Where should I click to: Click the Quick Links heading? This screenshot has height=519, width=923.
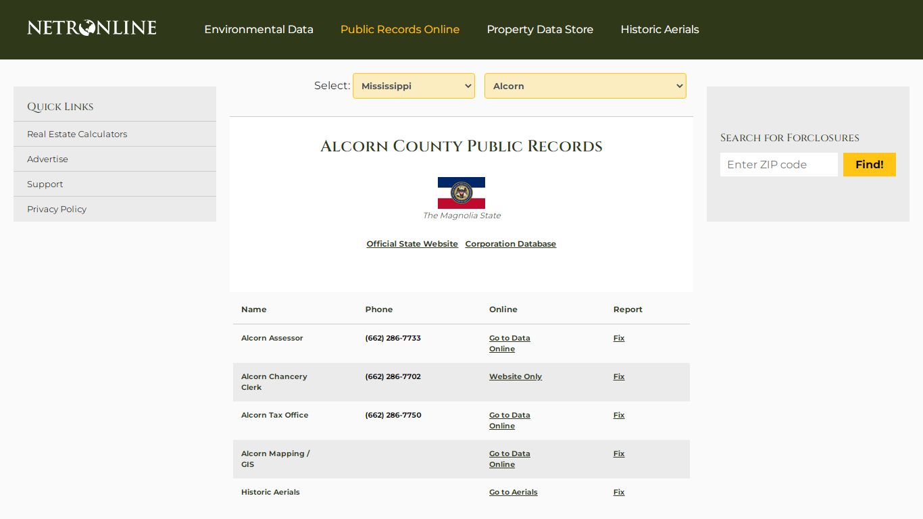60,107
